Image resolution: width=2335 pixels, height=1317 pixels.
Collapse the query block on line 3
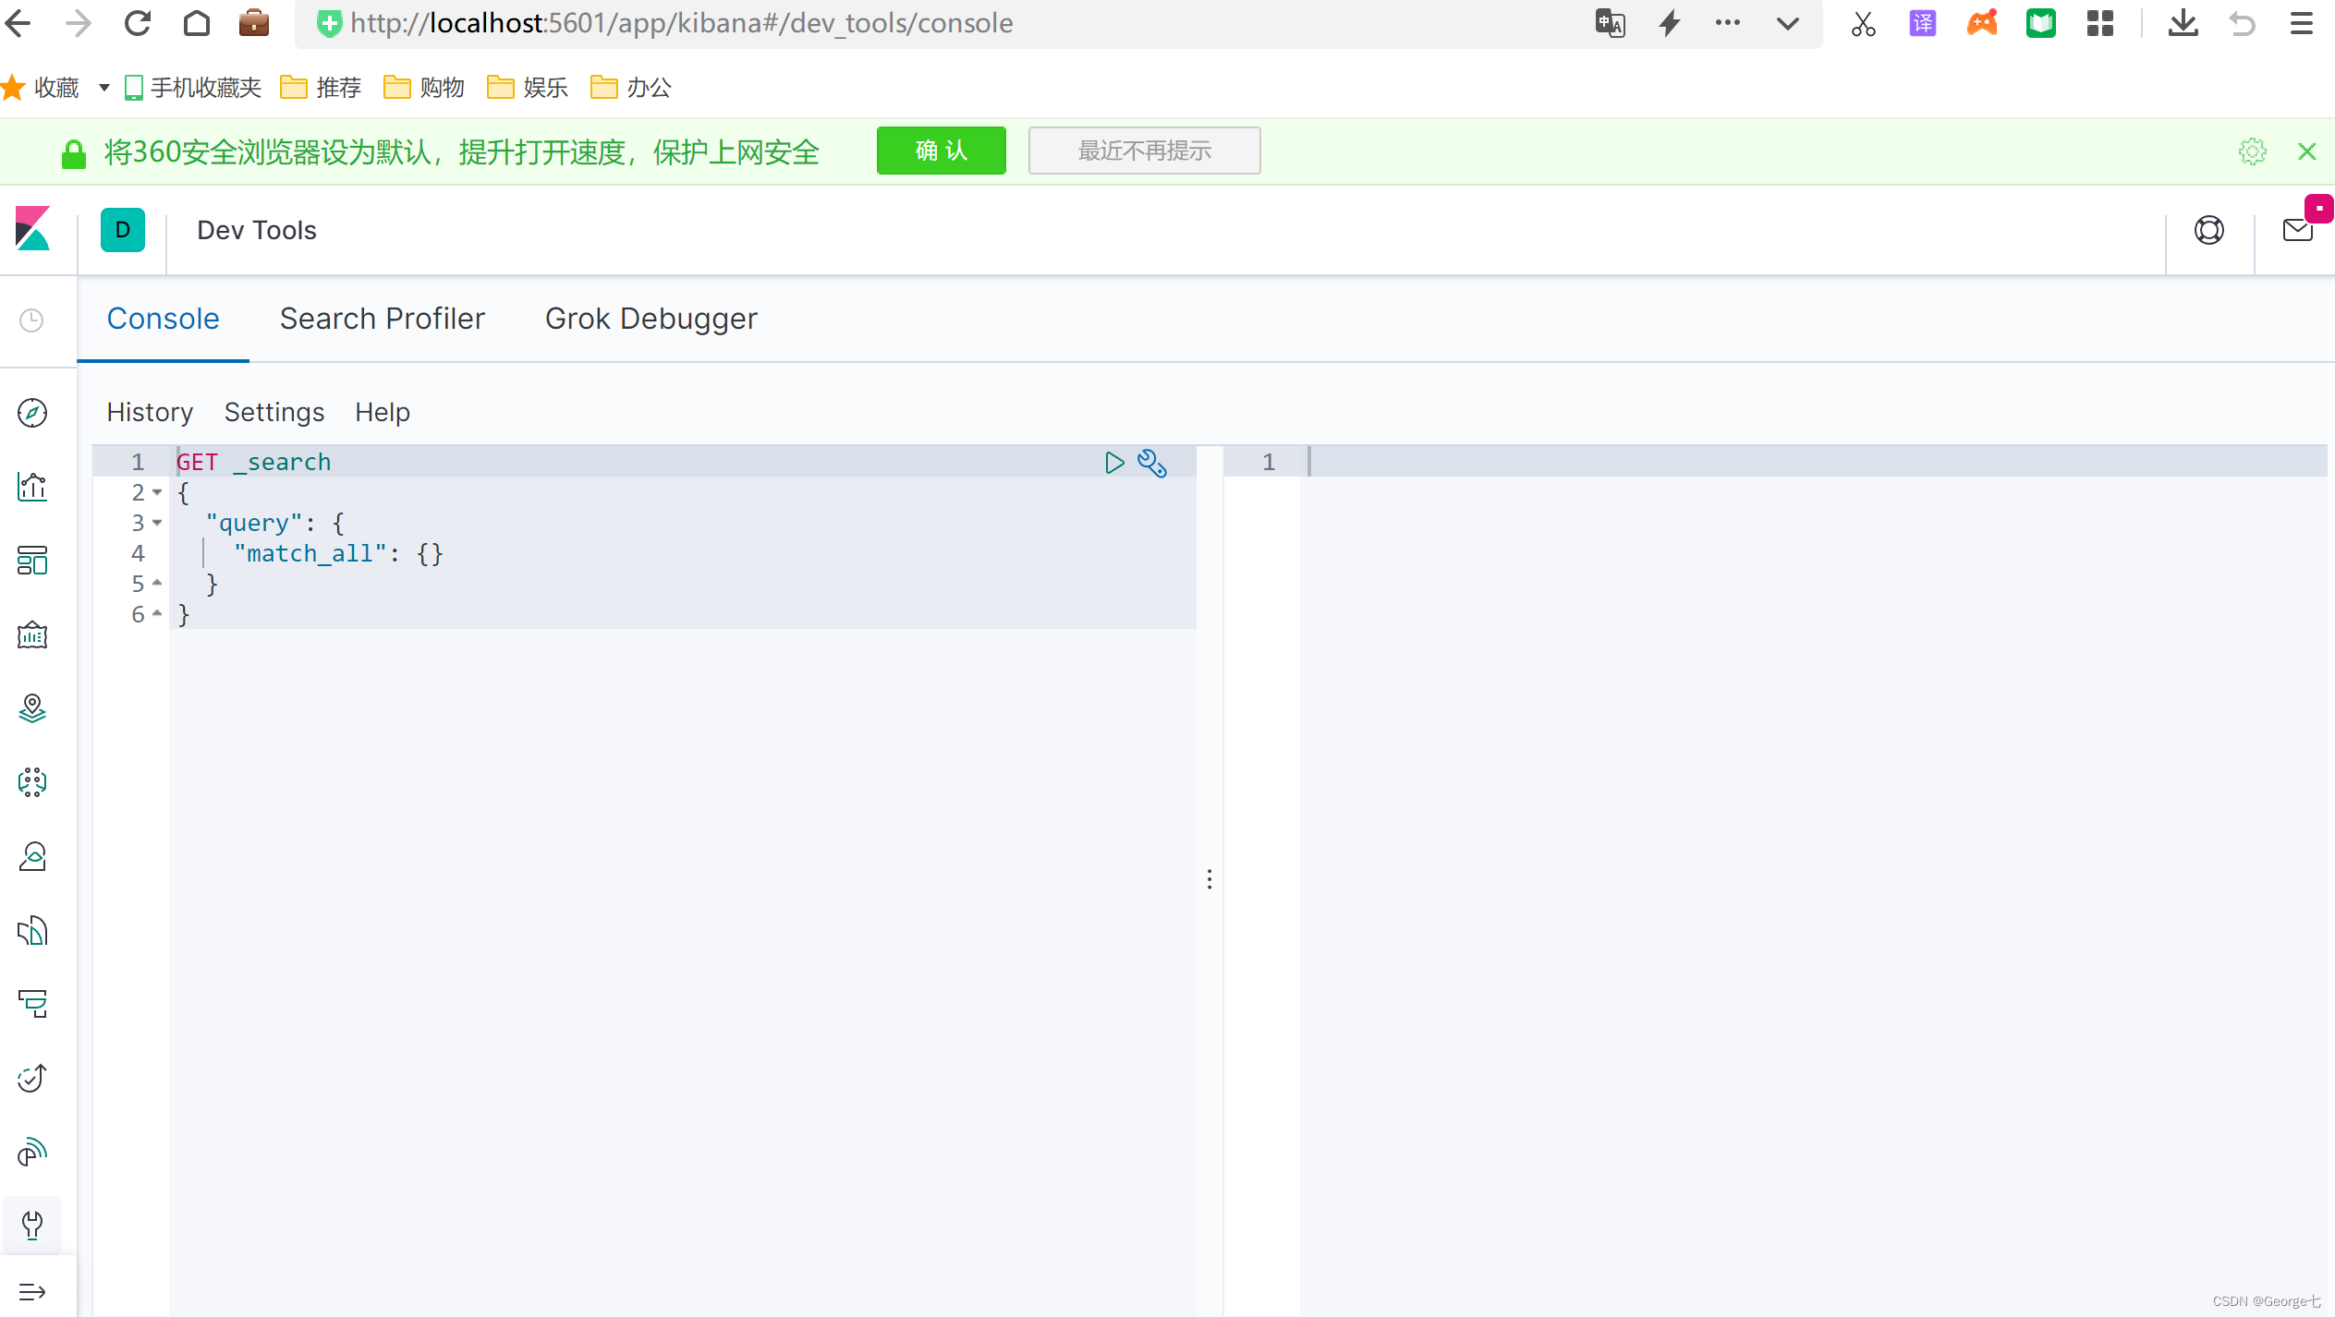[157, 523]
